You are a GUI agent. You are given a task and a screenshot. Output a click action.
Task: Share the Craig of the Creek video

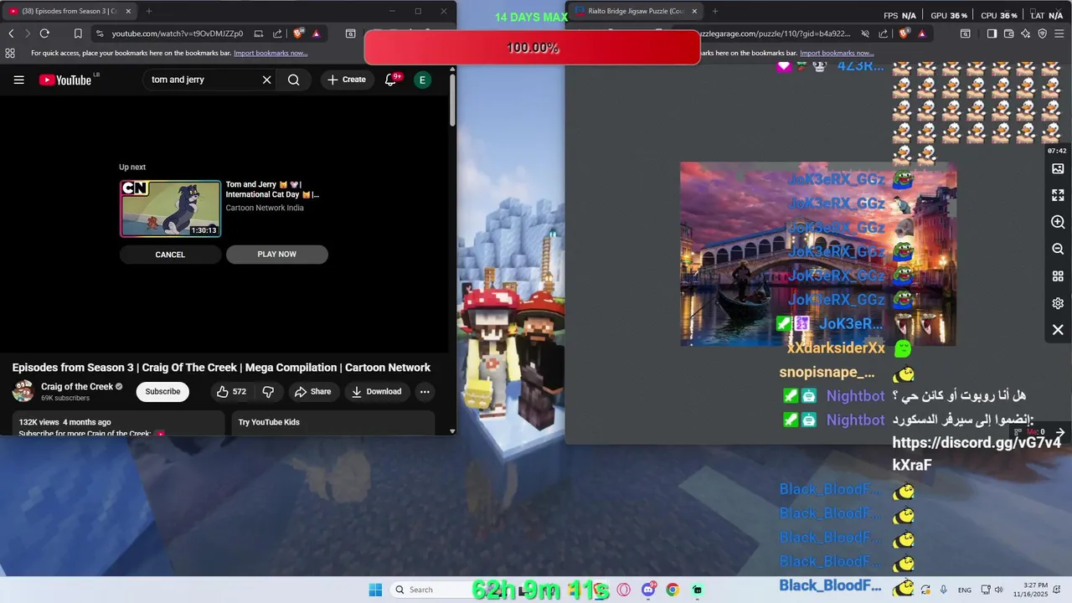[x=312, y=391]
